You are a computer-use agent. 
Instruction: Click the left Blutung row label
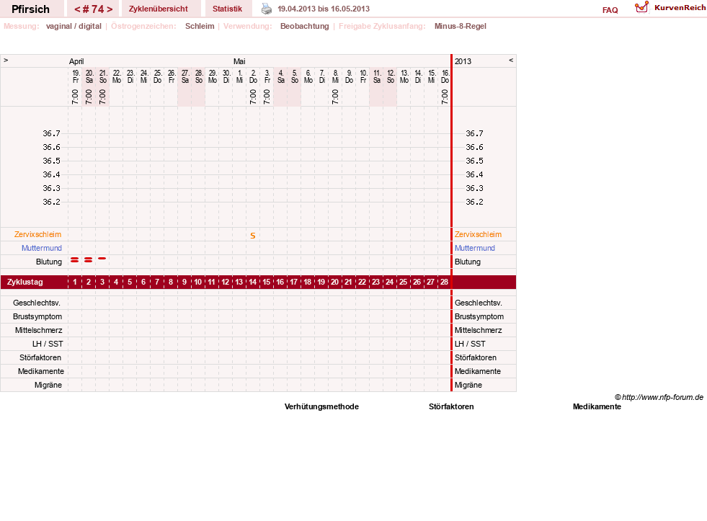[49, 262]
